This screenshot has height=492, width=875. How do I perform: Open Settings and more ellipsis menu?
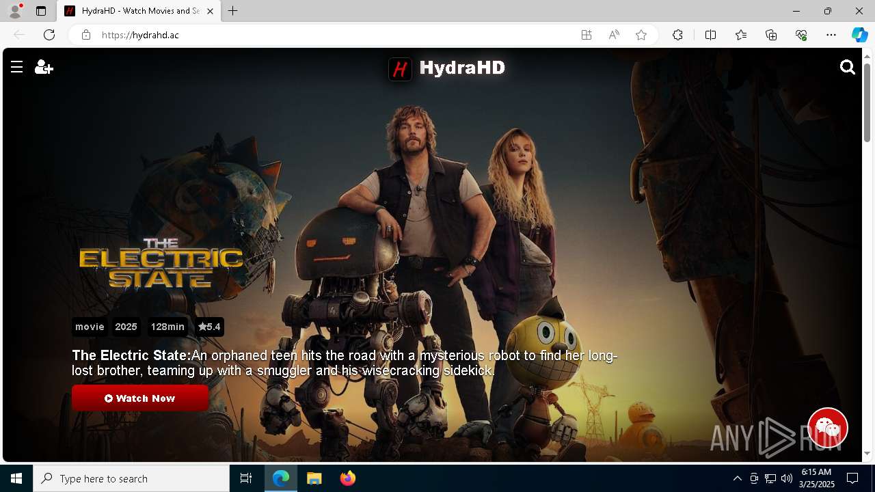(831, 35)
